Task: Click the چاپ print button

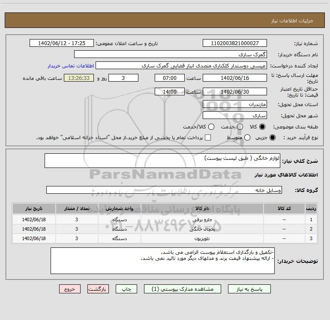Action: 126,289
